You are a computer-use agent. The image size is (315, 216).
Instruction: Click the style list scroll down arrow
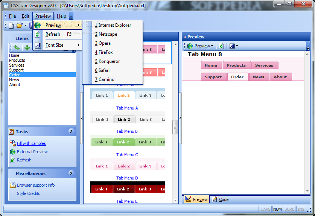[175, 200]
